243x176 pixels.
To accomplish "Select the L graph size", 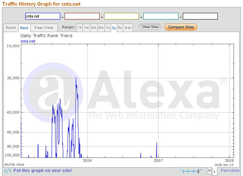I will pyautogui.click(x=215, y=171).
